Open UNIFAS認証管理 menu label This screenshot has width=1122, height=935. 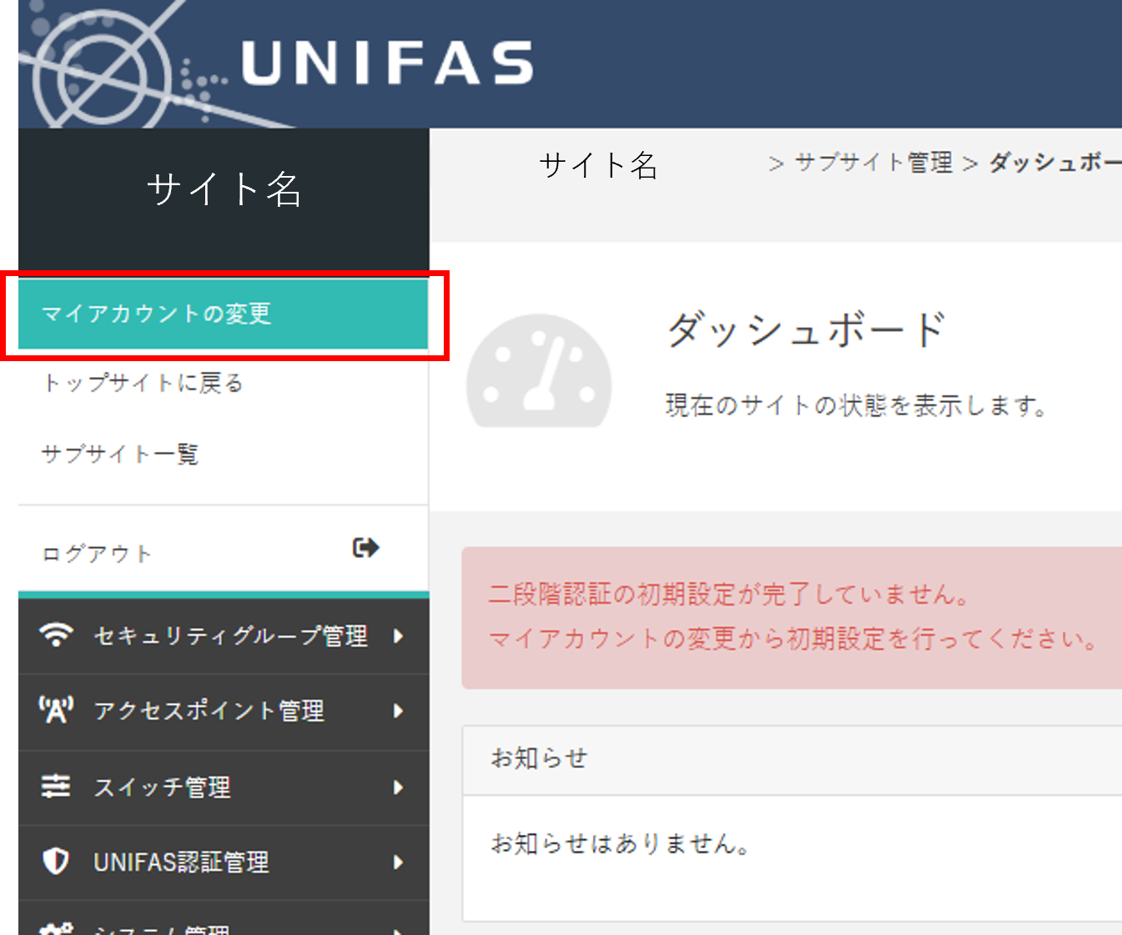[181, 862]
